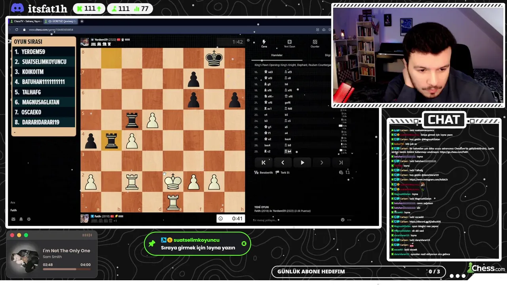This screenshot has width=507, height=285.
Task: Open Yerdem59 profile name link
Action: 101,40
